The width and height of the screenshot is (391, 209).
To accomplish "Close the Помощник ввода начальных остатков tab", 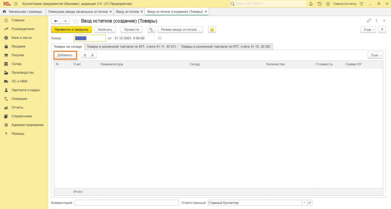I will point(110,12).
